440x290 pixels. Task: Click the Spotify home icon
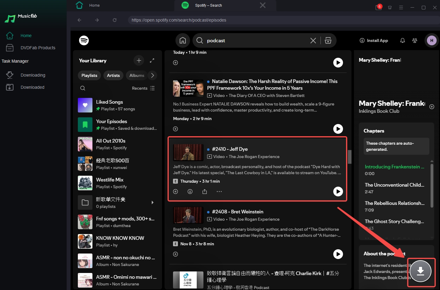(182, 40)
